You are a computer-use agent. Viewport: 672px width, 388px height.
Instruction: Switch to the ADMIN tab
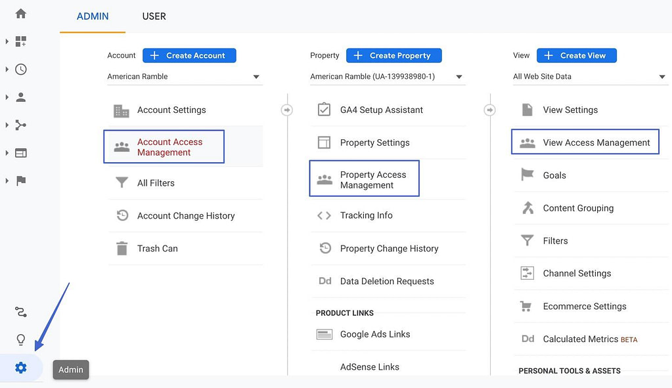coord(92,16)
